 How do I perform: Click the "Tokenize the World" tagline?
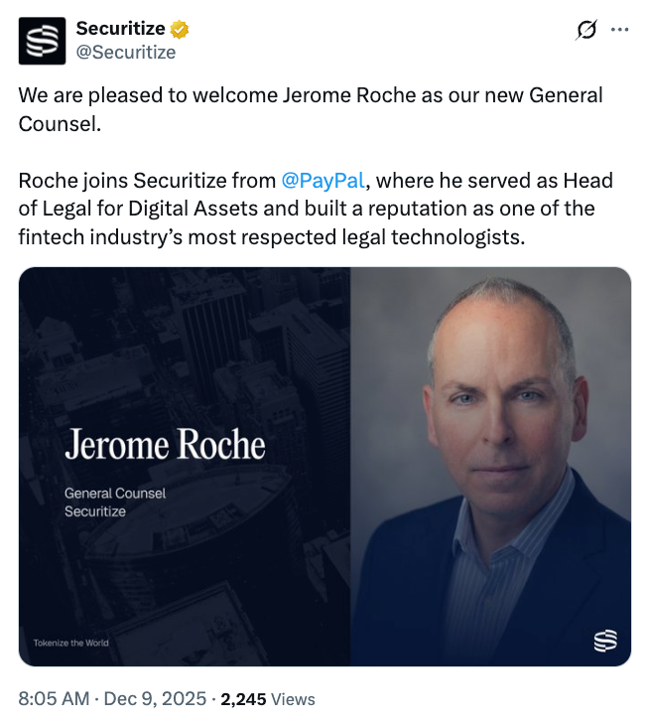coord(70,643)
